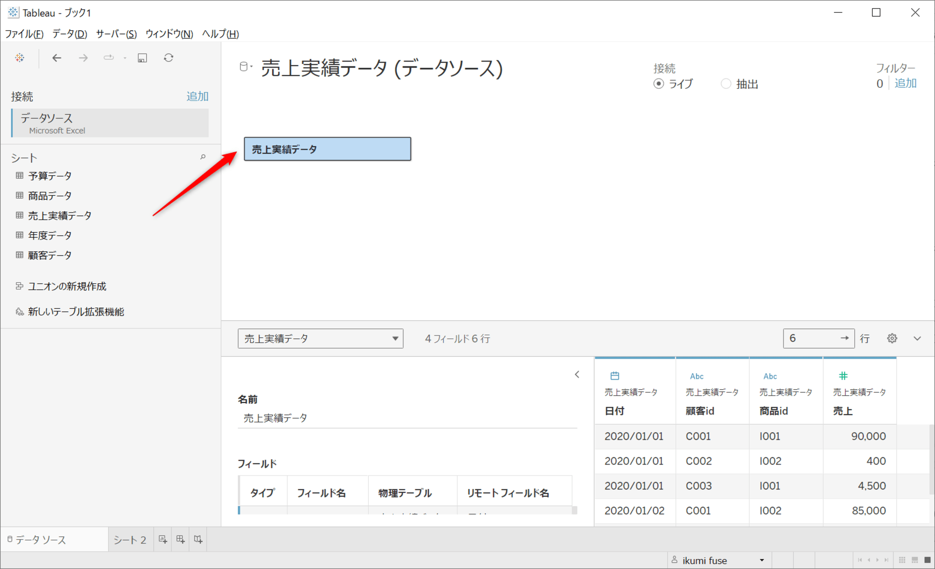Viewport: 935px width, 569px height.
Task: Open the data grid settings gear icon
Action: coord(892,338)
